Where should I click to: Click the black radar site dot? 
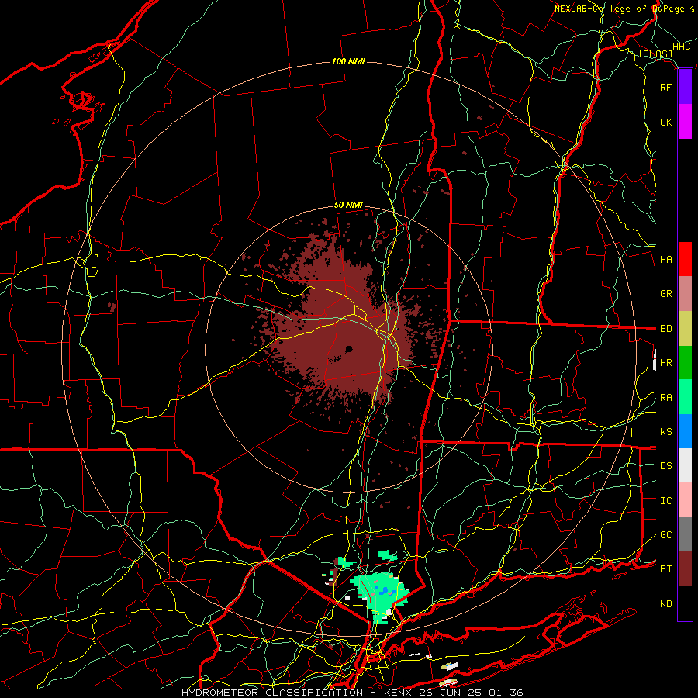[x=349, y=349]
